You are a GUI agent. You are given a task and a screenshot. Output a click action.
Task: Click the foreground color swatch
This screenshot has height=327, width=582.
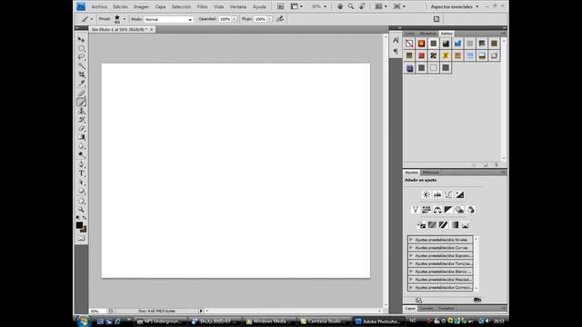[79, 225]
